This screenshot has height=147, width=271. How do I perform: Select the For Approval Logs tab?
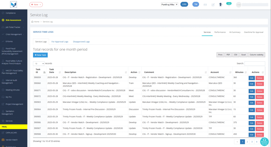tap(60, 42)
